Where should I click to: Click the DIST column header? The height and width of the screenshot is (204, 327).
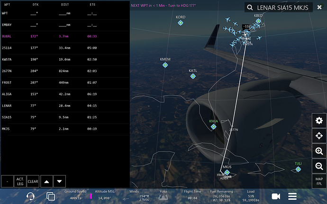(65, 4)
